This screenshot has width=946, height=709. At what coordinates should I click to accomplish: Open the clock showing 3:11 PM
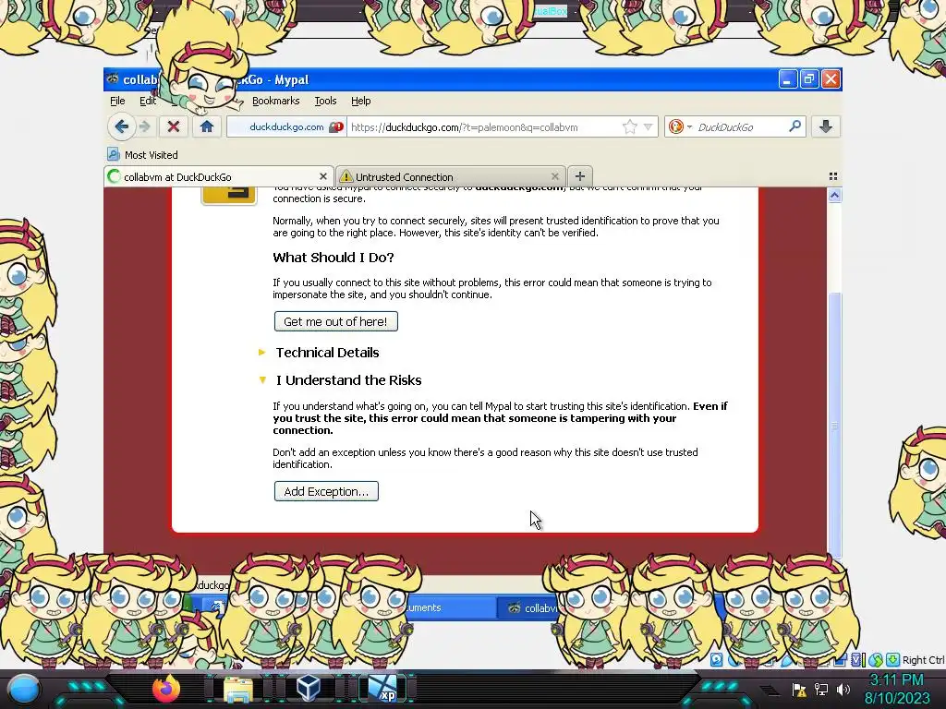896,690
